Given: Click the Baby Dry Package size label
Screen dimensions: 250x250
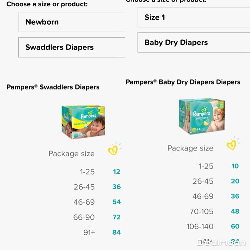Looking at the screenshot, I should [x=190, y=148].
